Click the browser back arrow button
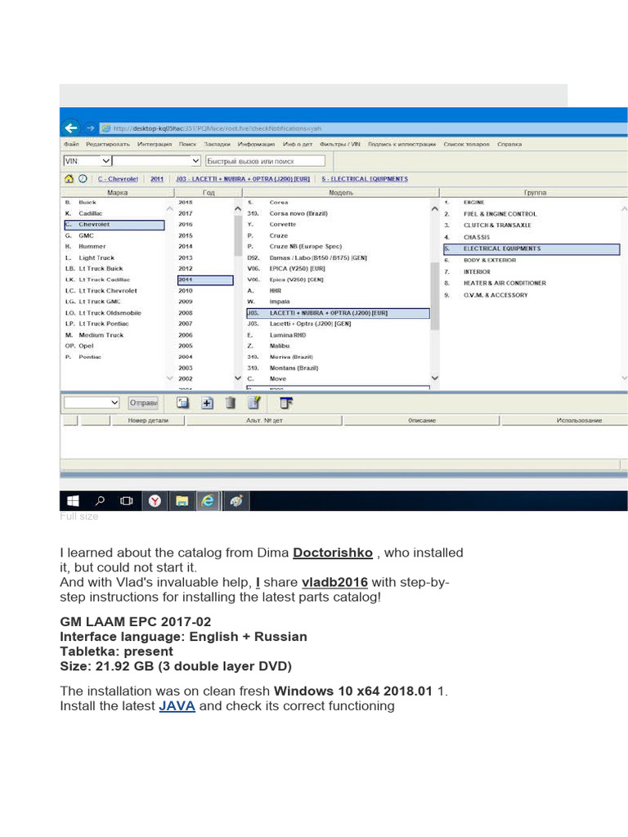This screenshot has height=837, width=628. point(71,128)
